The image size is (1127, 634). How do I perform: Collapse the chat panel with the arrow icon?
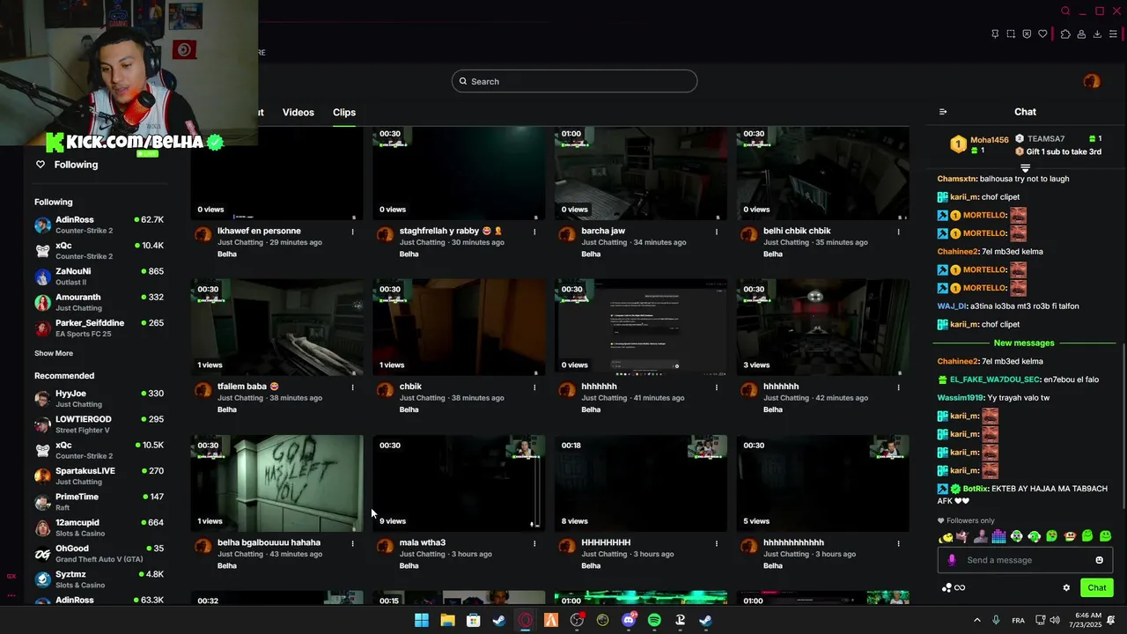[943, 112]
